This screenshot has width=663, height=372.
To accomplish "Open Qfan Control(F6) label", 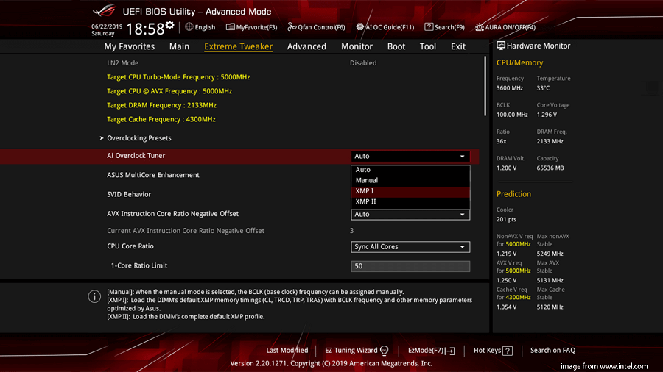I will (x=321, y=27).
